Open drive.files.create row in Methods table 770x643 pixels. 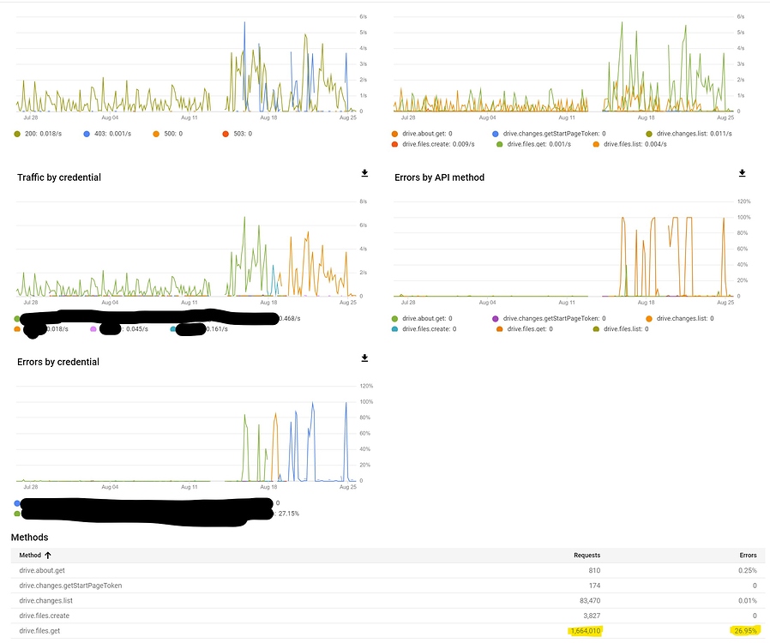[388, 616]
